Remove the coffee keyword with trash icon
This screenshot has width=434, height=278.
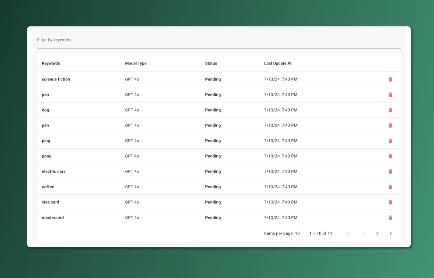tap(390, 187)
